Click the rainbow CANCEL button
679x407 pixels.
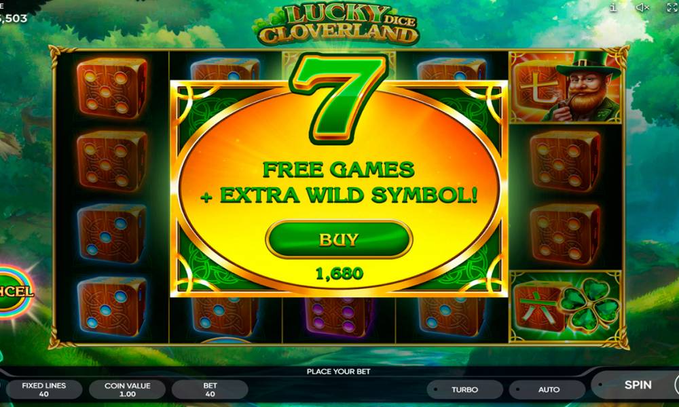15,291
